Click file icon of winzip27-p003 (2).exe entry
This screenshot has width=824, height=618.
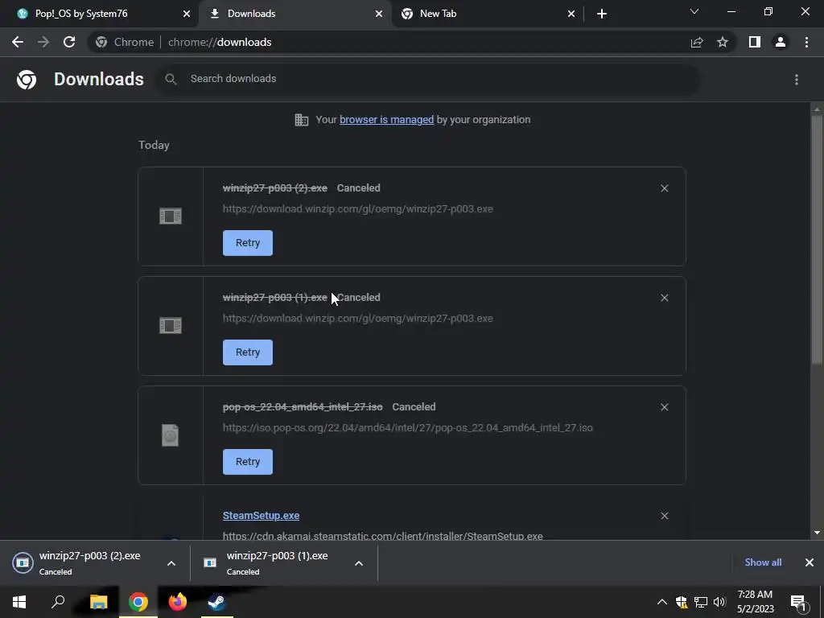click(x=171, y=216)
